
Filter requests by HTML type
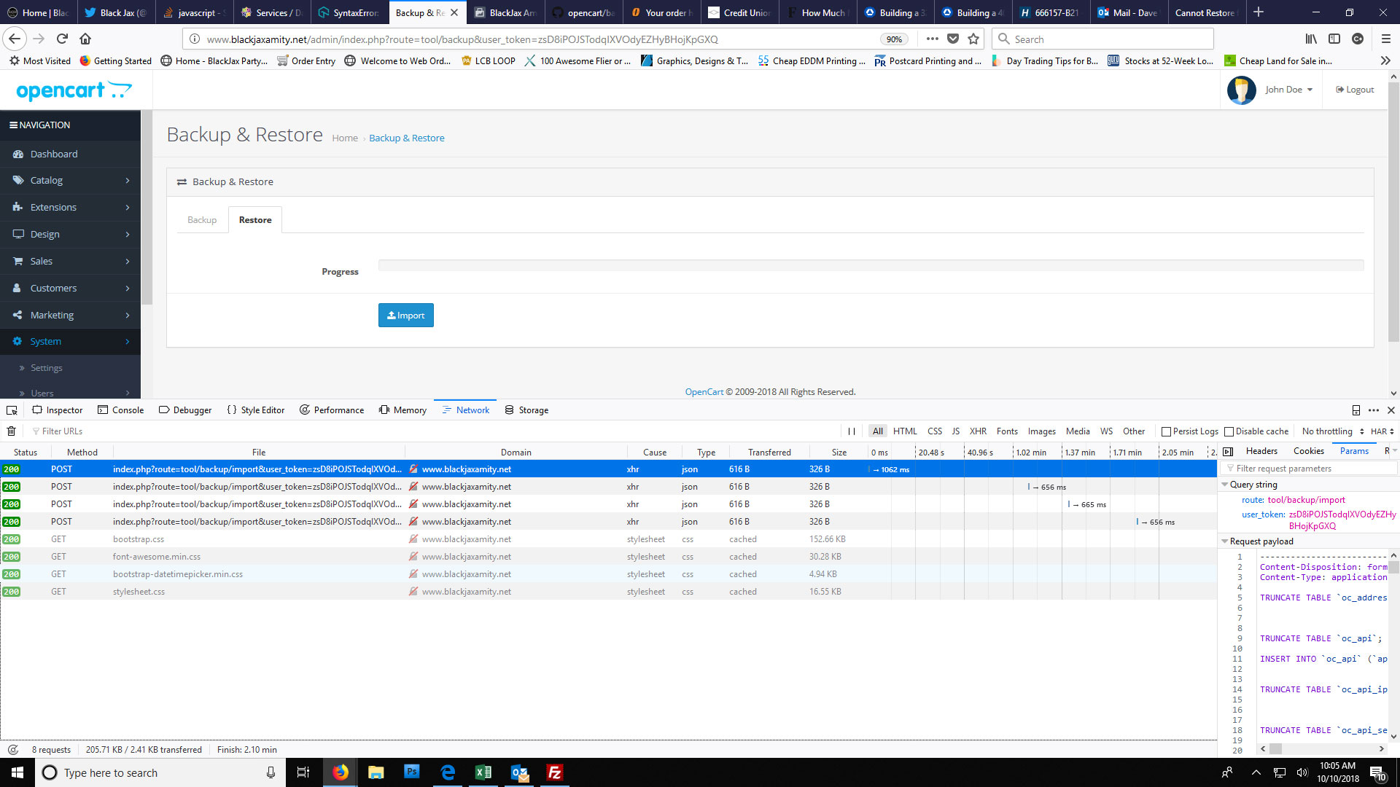905,431
